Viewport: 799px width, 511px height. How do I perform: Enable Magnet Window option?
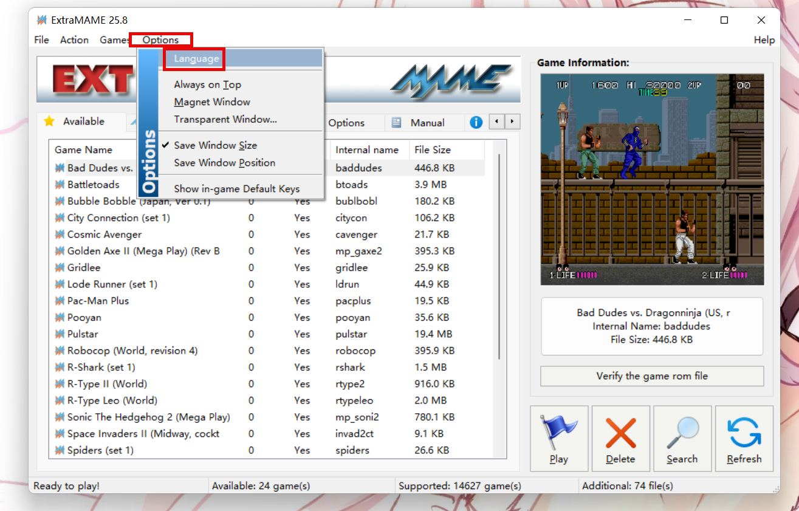point(211,102)
